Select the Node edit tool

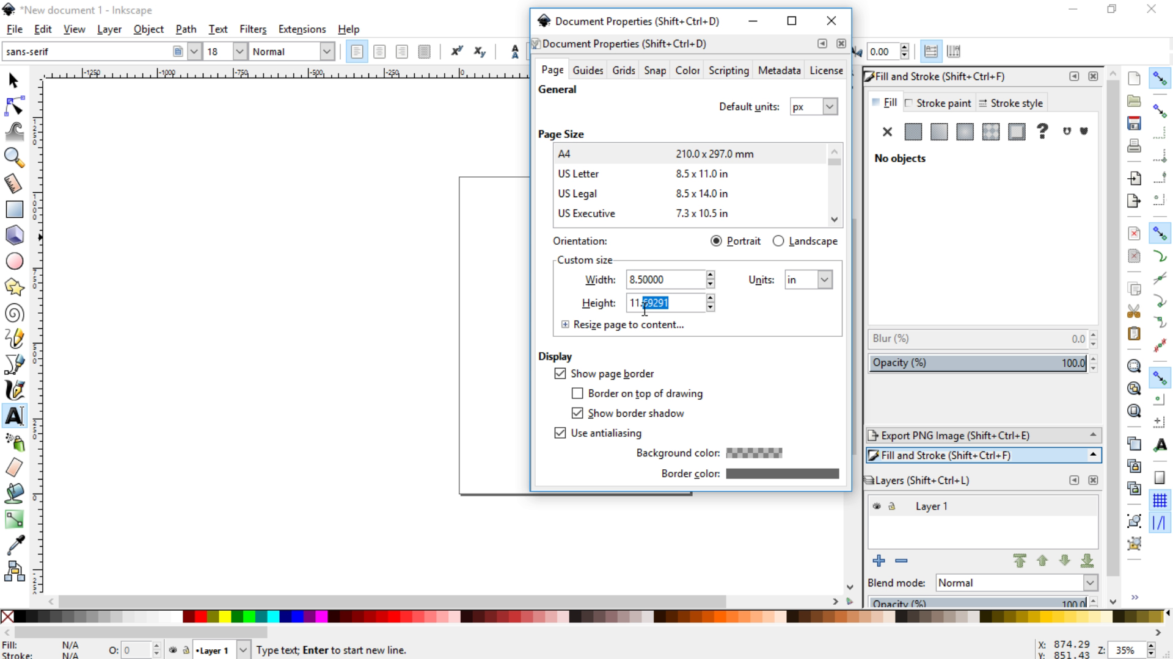[x=13, y=106]
